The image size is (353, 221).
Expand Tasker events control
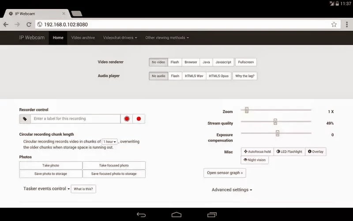47,189
